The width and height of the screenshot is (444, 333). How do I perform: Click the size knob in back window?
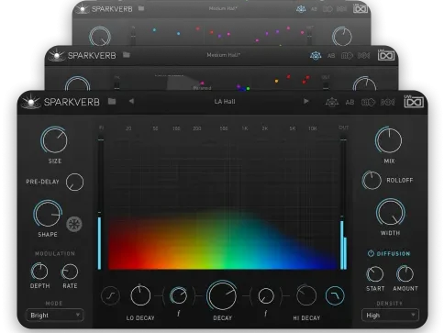point(100,37)
